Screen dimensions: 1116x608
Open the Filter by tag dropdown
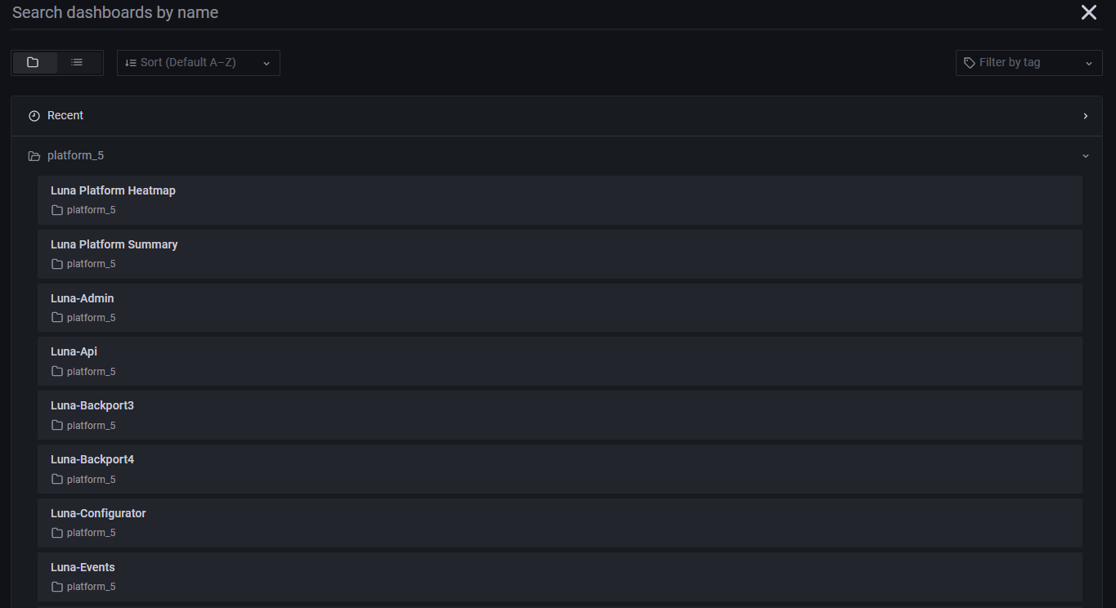(1029, 63)
